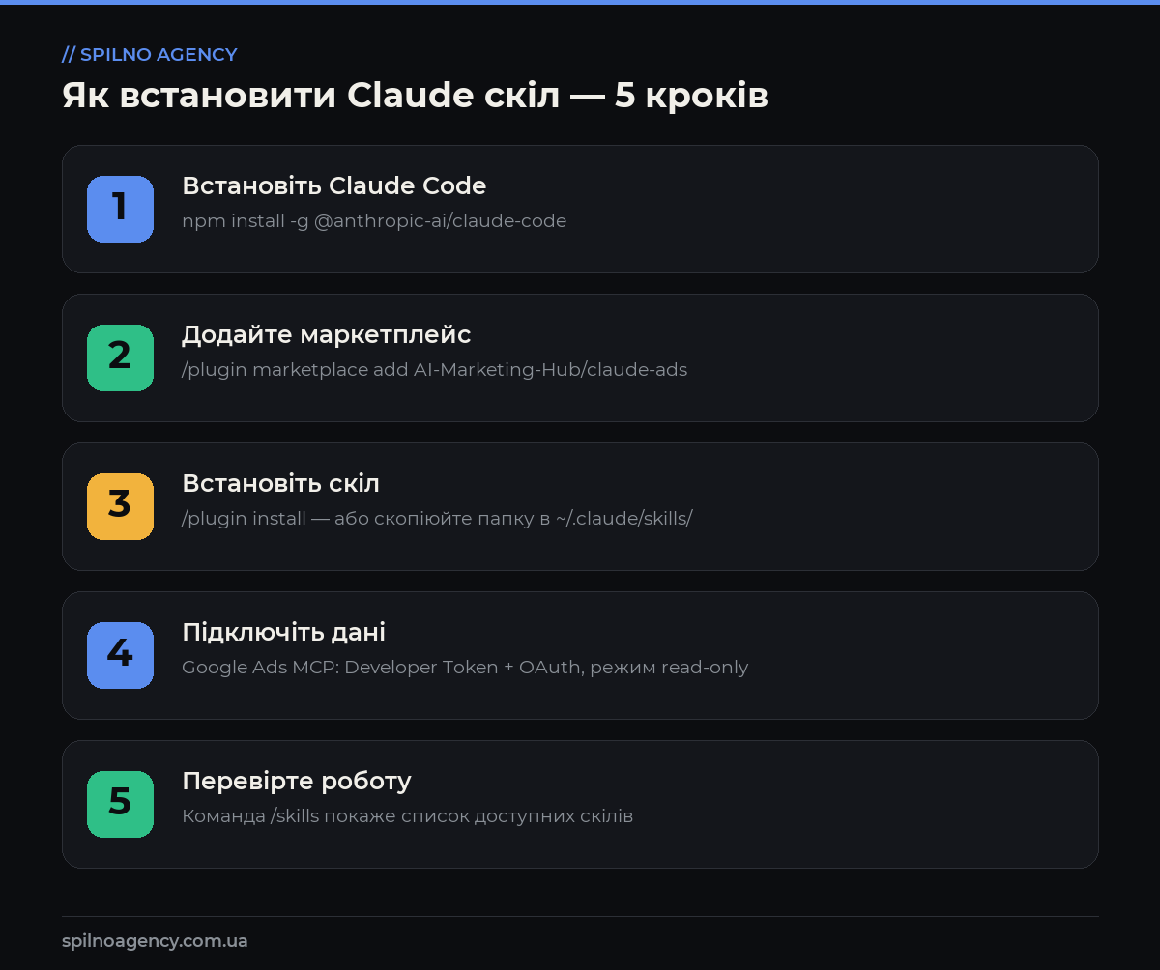The height and width of the screenshot is (970, 1160).
Task: Click the '/plugin install — або скопіюйте папку' line
Action: (437, 519)
